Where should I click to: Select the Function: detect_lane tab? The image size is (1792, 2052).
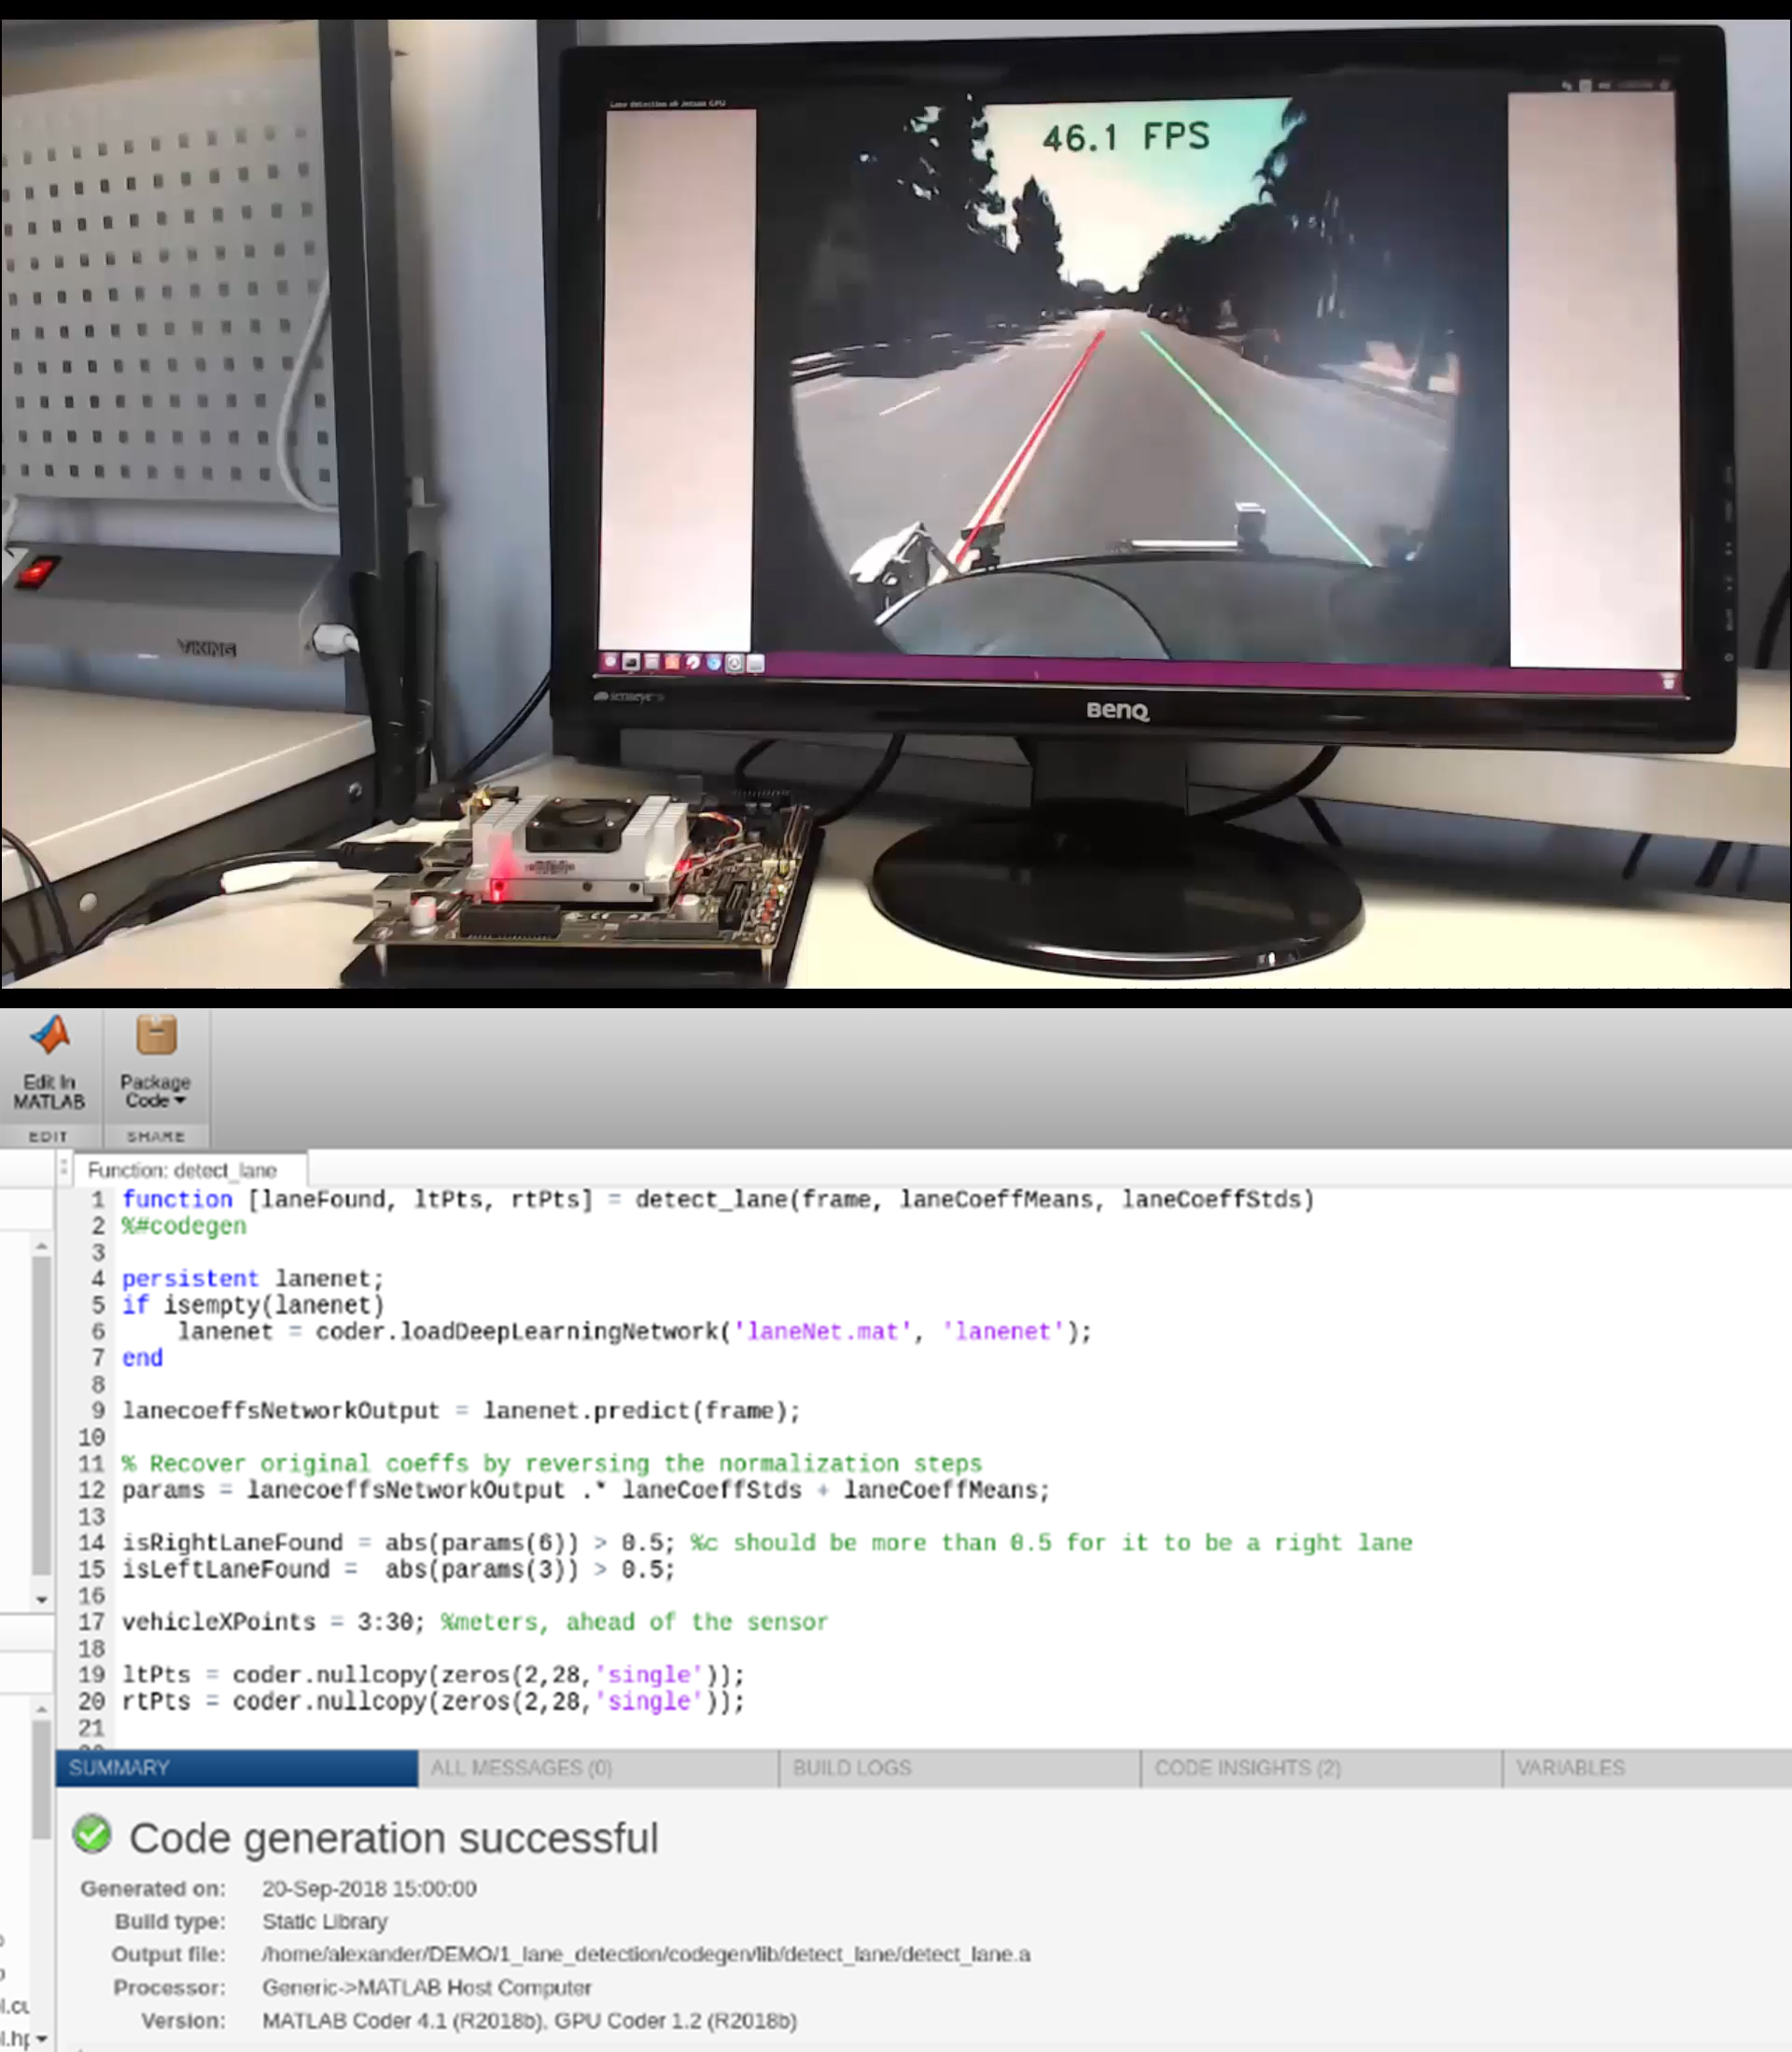click(185, 1169)
